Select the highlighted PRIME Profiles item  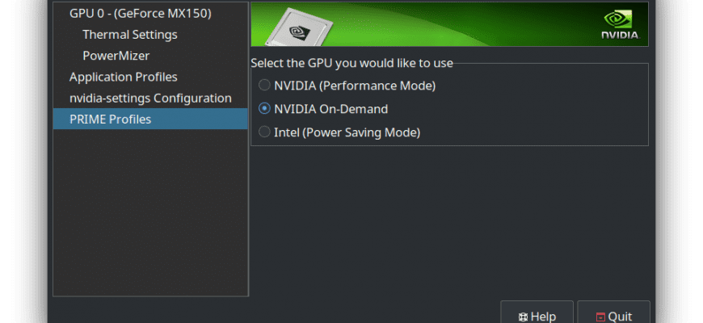[150, 119]
